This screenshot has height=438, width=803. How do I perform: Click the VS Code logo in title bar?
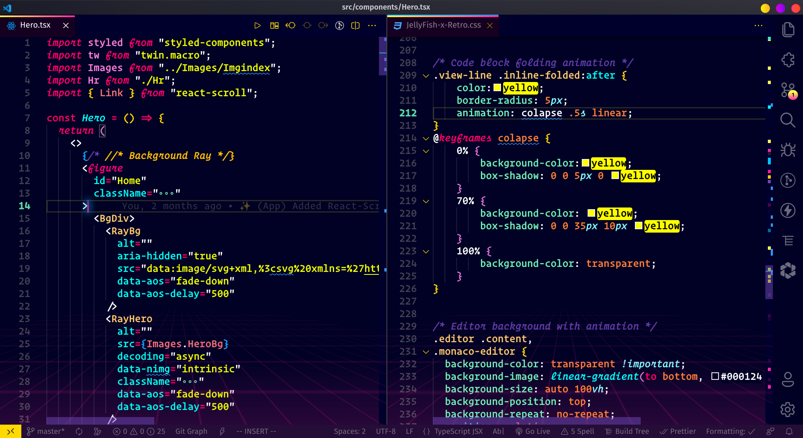[x=8, y=8]
